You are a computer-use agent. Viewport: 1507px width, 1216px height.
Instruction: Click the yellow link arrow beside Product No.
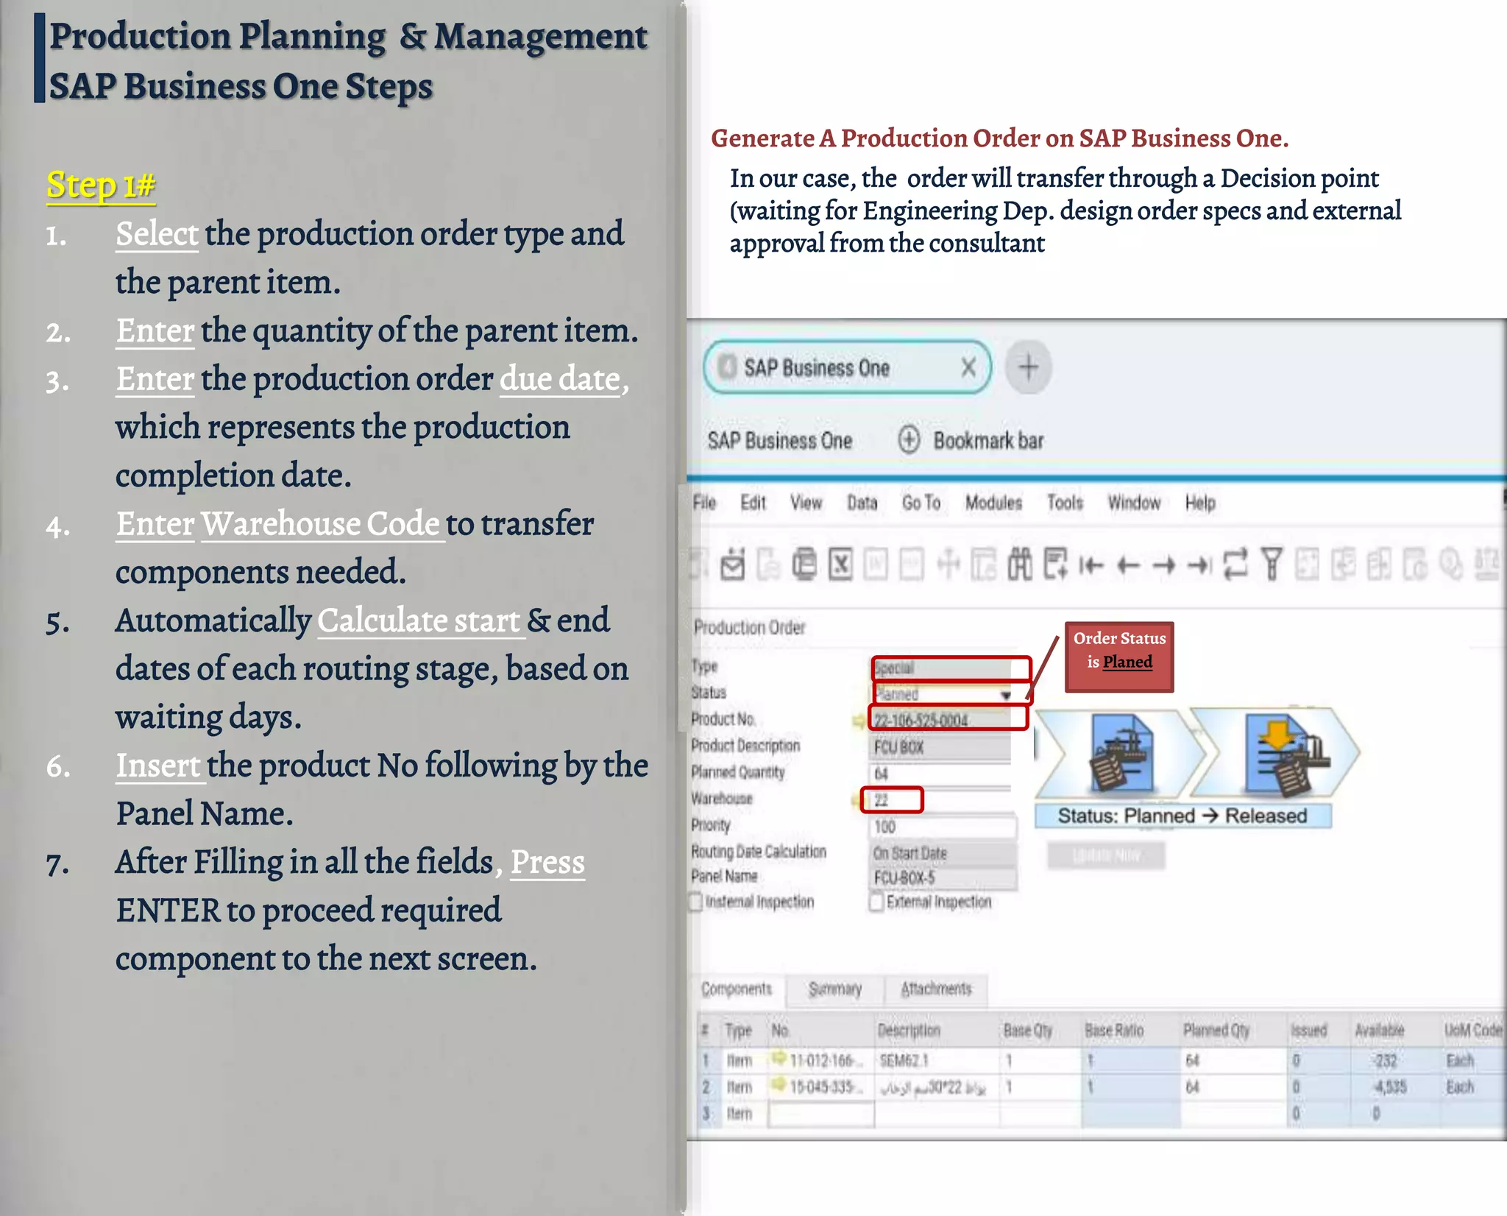tap(859, 721)
